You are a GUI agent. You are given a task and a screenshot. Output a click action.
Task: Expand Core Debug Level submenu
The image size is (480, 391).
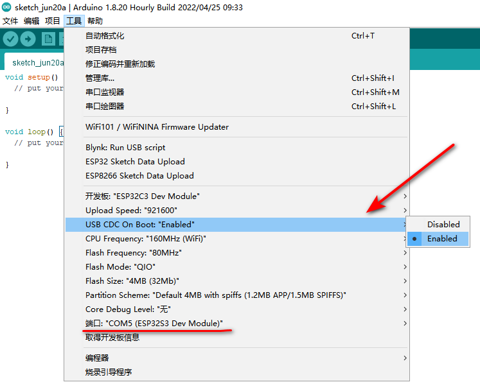pyautogui.click(x=237, y=309)
